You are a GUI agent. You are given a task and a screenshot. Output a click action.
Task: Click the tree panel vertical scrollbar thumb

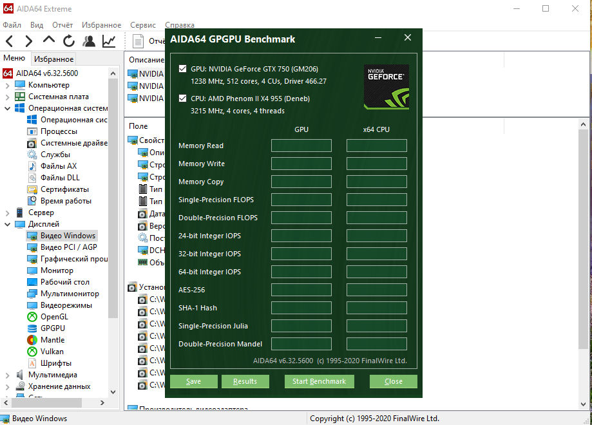tap(113, 198)
